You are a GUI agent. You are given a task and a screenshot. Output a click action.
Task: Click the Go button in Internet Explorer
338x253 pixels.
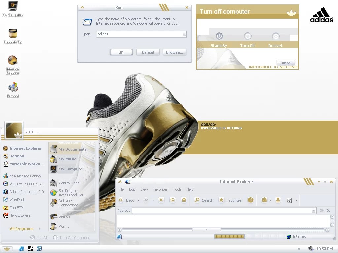tap(325, 211)
